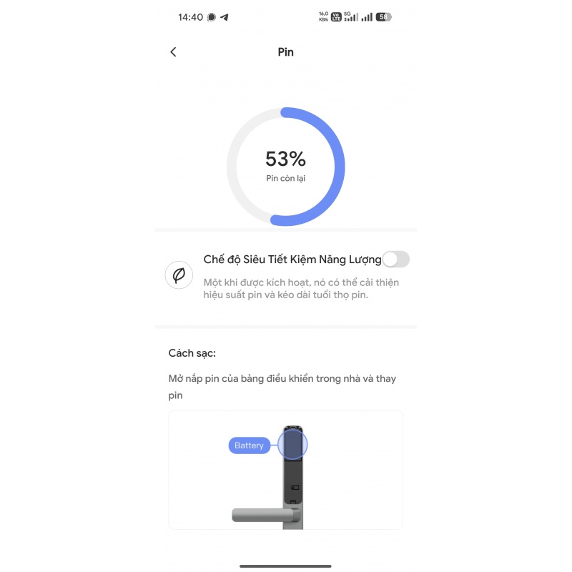
Task: Tap the lock battery compartment highlight circle
Action: 292,445
